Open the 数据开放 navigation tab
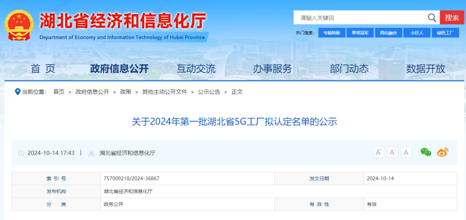This screenshot has width=466, height=220. pos(425,68)
